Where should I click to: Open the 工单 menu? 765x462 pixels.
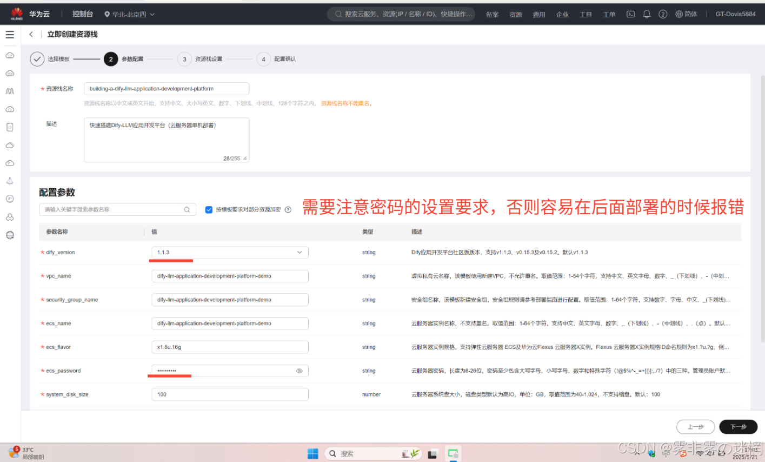[x=609, y=15]
